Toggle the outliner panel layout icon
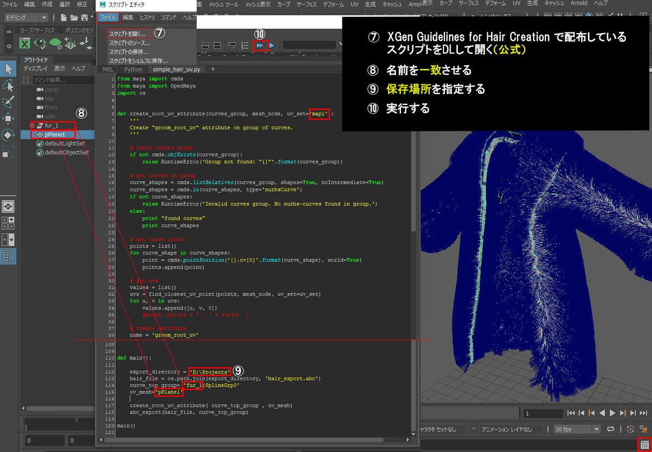Image resolution: width=652 pixels, height=452 pixels. click(x=8, y=256)
